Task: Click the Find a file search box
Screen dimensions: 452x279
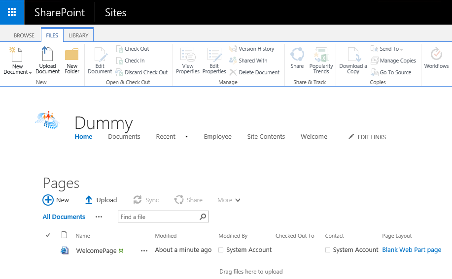Action: click(x=158, y=217)
